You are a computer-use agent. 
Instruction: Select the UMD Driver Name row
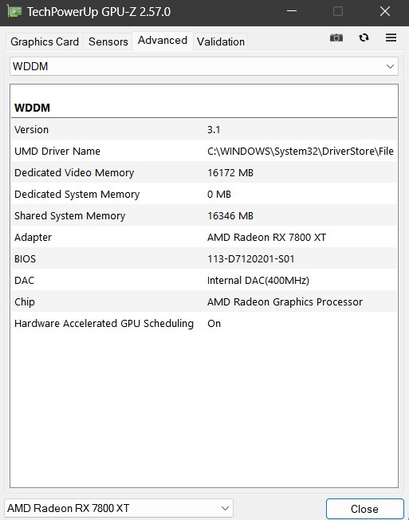pos(204,152)
